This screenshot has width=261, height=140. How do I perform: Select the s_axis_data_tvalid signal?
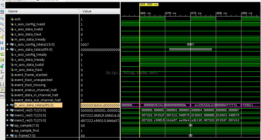click(x=28, y=29)
